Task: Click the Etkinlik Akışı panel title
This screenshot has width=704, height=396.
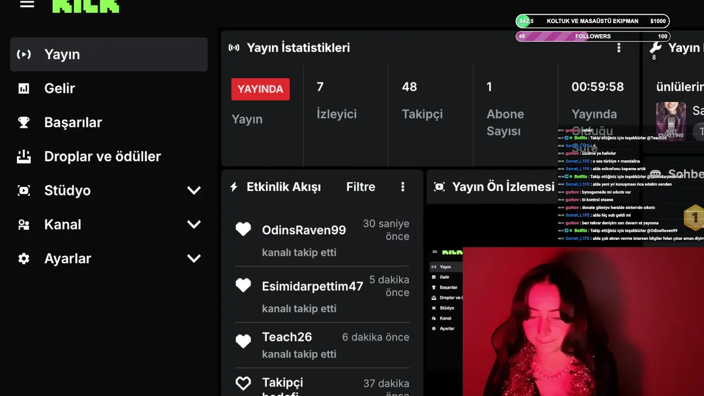Action: [x=284, y=187]
